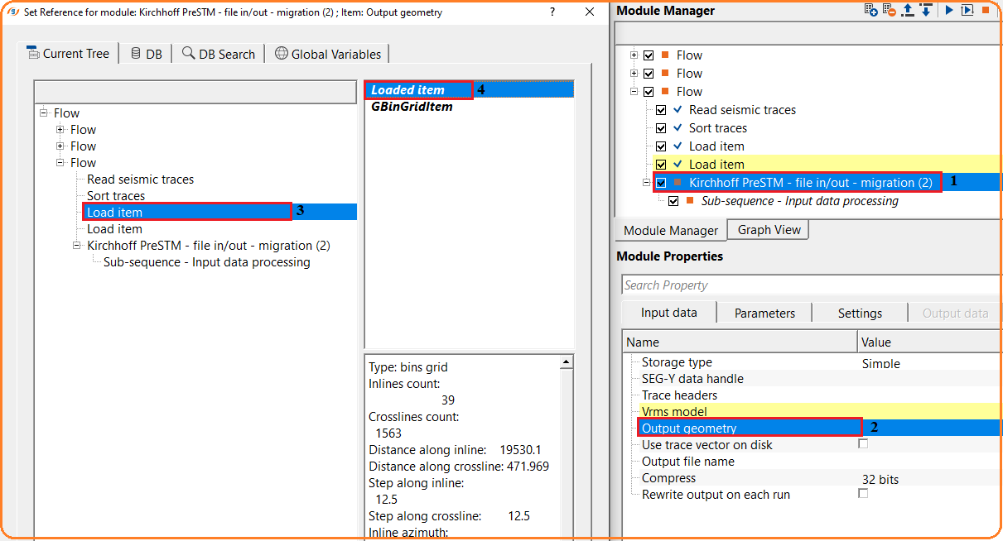Collapse the expanded Flow in Module Manager
Viewport: 1003px width, 541px height.
coord(634,92)
